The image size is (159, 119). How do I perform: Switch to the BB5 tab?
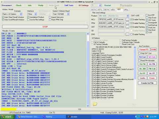(119, 10)
